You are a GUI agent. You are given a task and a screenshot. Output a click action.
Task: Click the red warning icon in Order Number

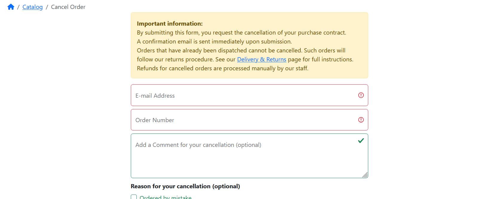click(x=361, y=120)
